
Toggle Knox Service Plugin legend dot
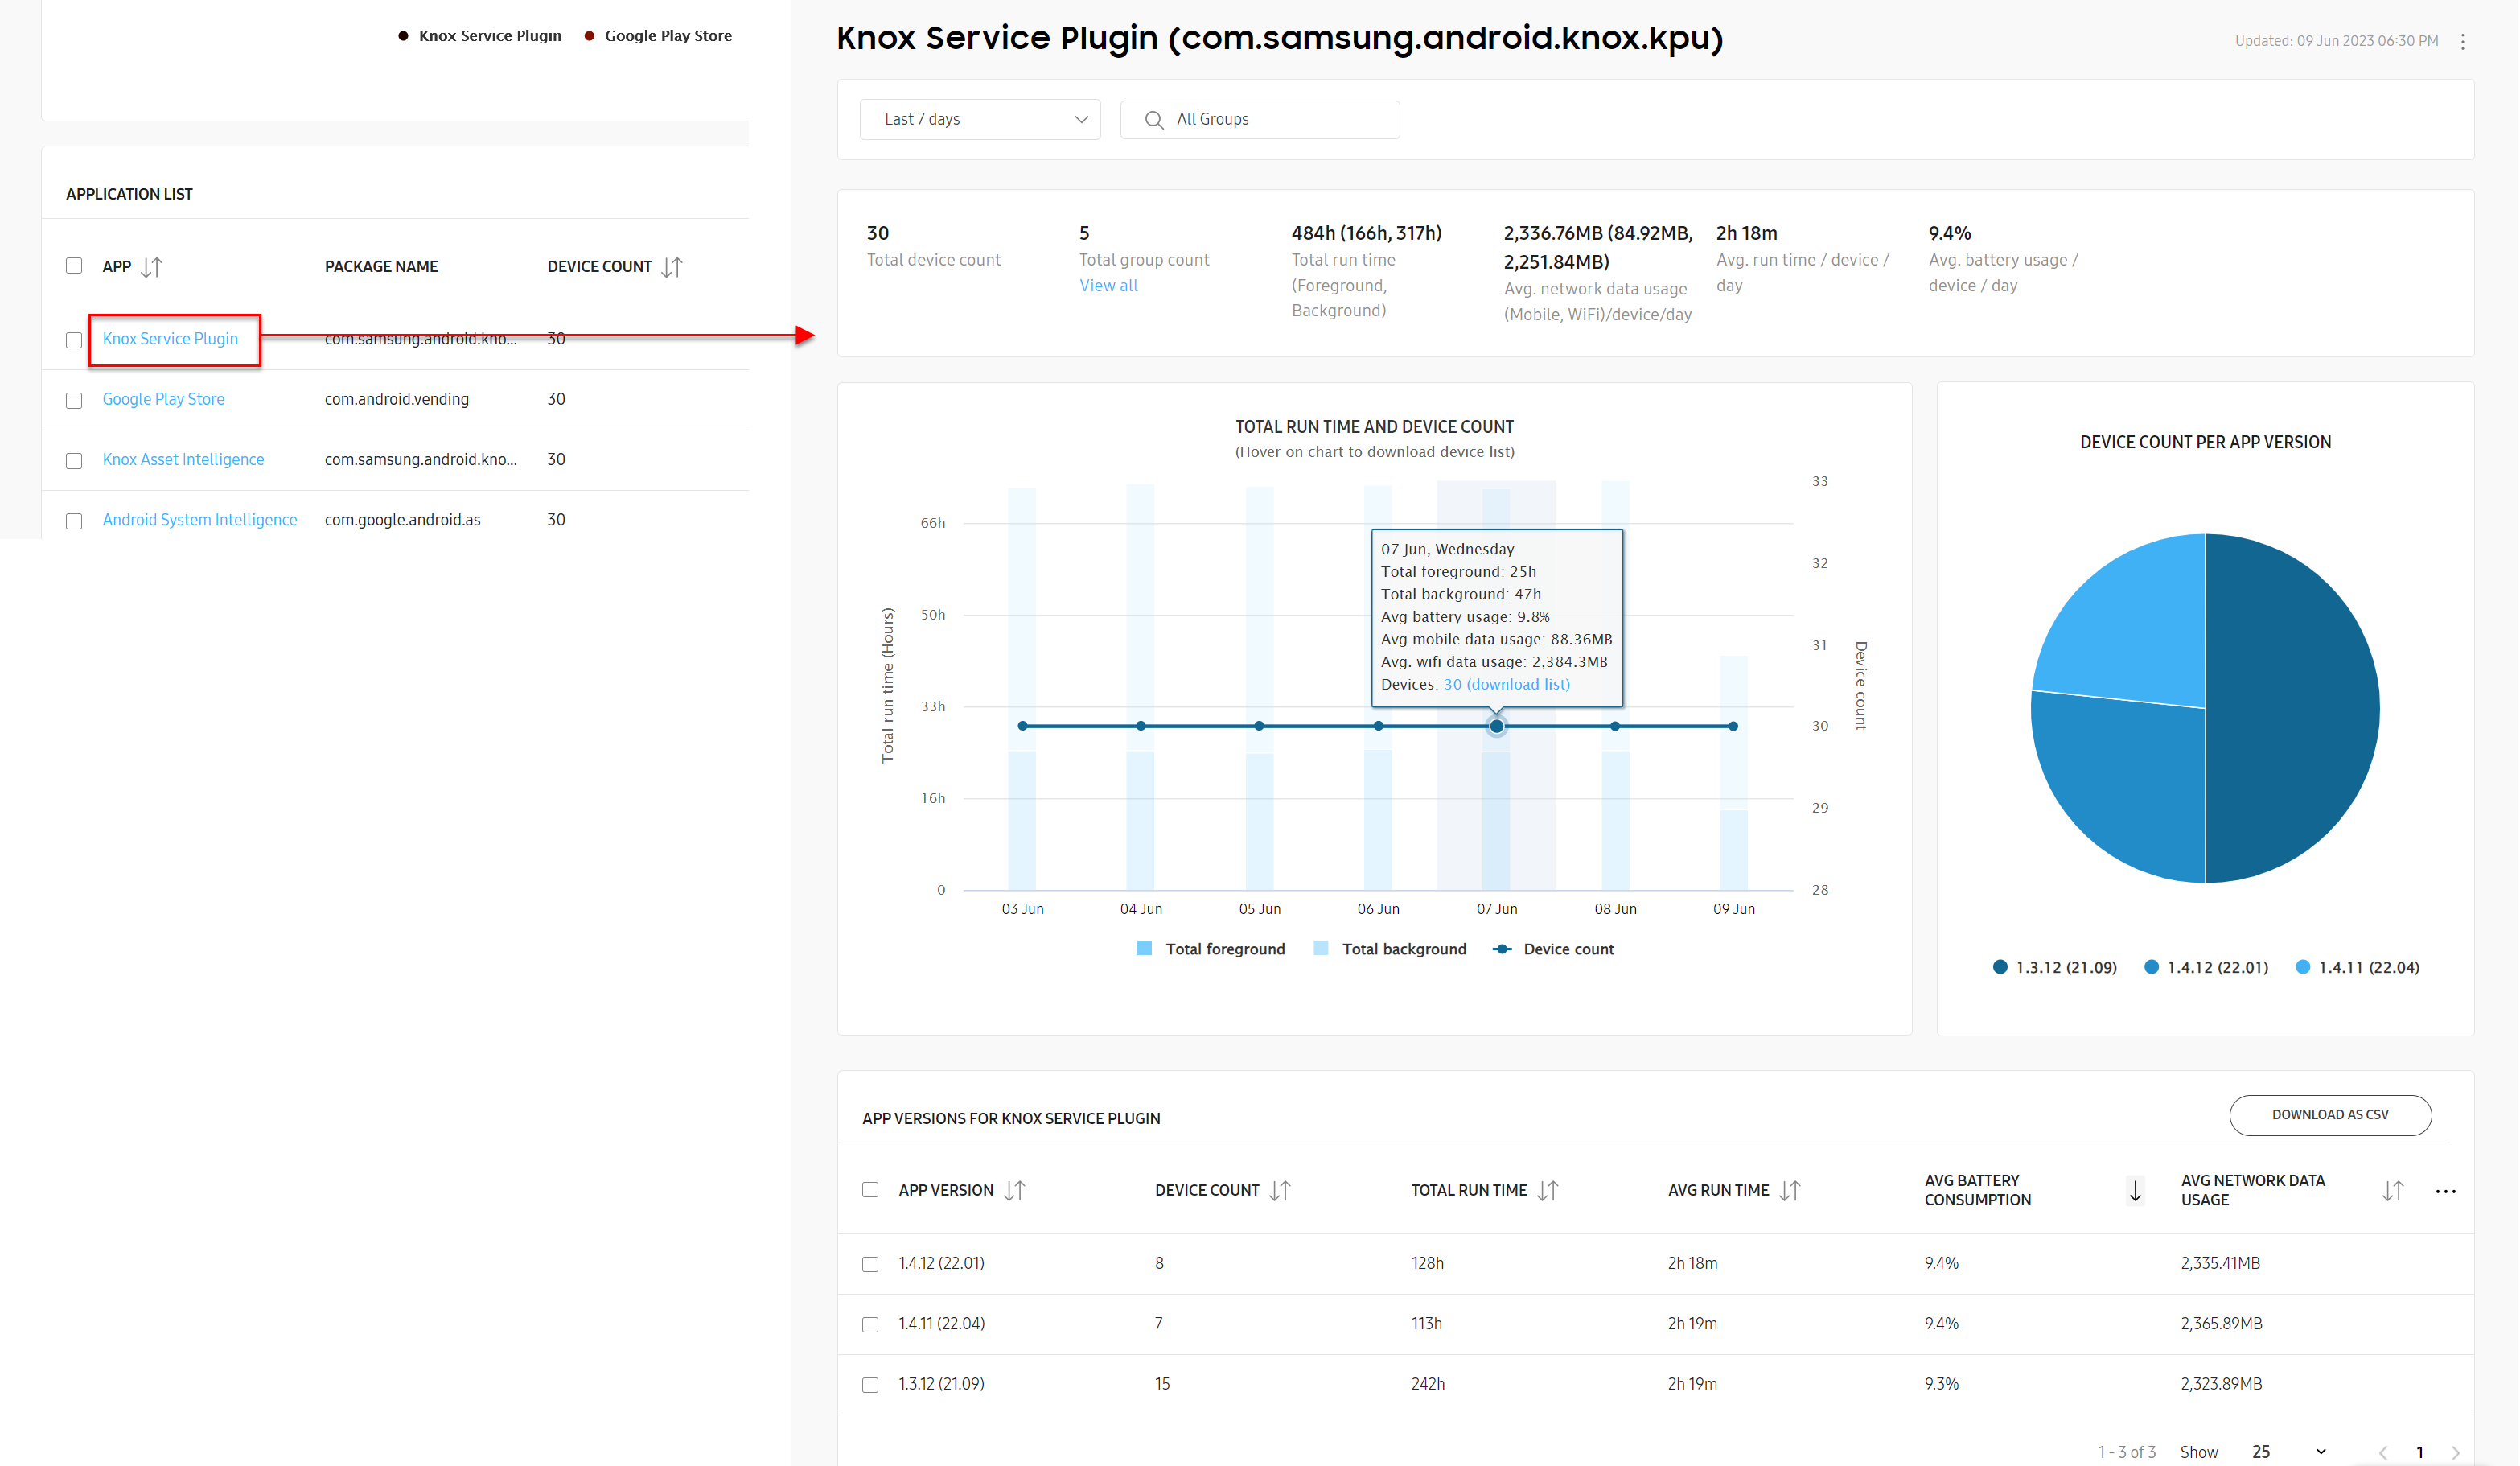point(403,36)
